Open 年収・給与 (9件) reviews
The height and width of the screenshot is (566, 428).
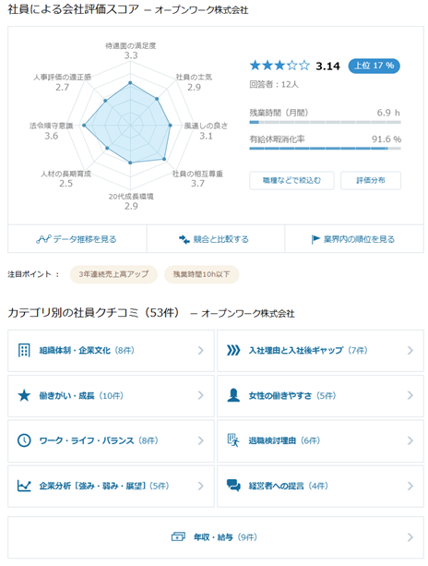coord(216,537)
